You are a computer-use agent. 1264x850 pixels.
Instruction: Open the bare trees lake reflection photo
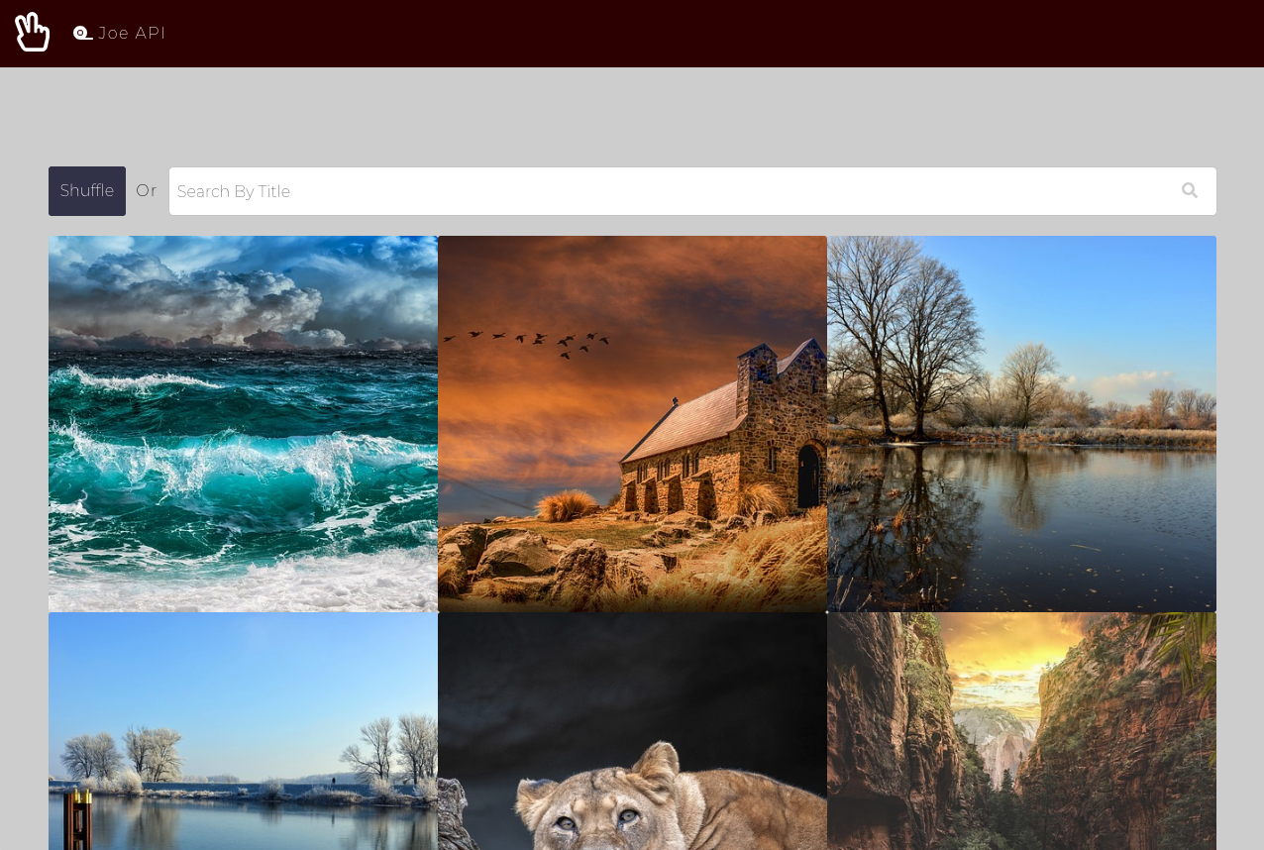(x=1021, y=424)
